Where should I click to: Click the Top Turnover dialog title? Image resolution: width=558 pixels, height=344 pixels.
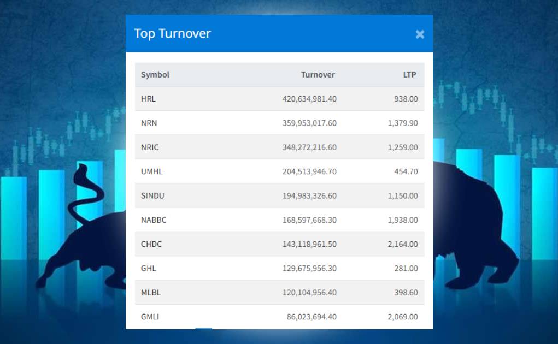pos(172,33)
